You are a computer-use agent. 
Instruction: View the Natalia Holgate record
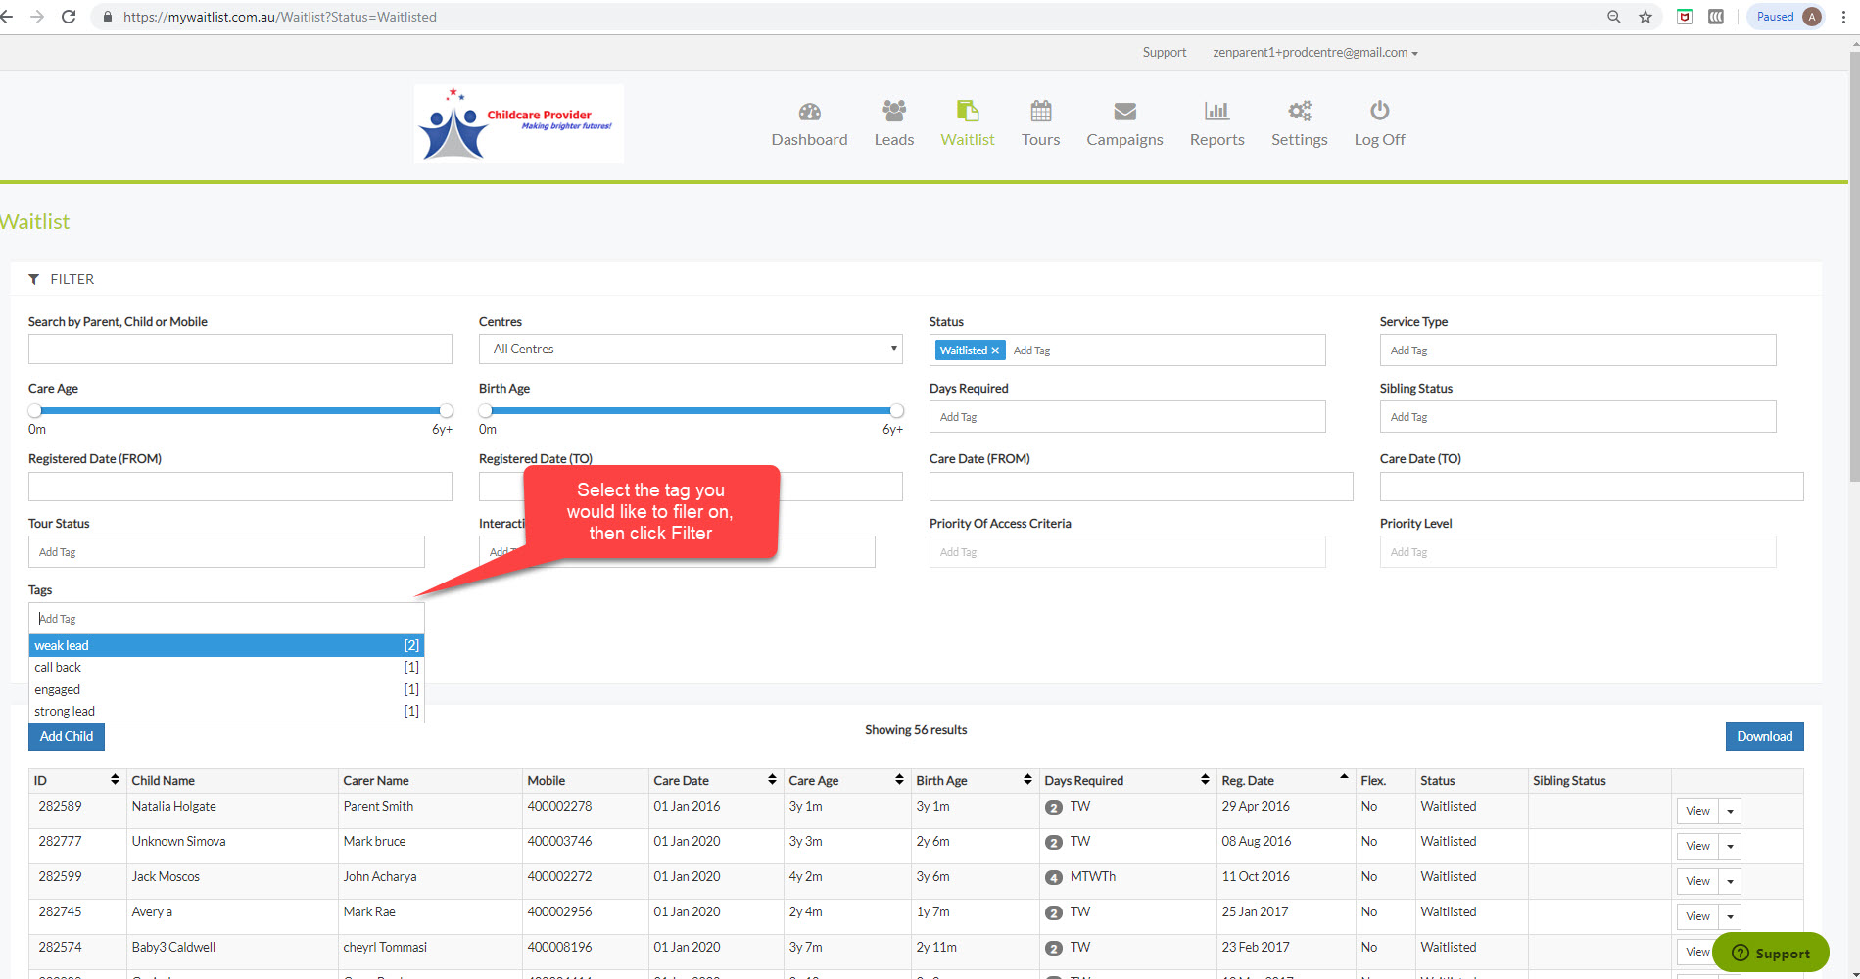[x=1697, y=811]
